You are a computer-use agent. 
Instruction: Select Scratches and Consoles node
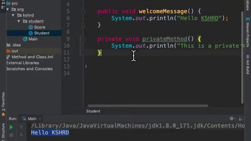point(29,69)
